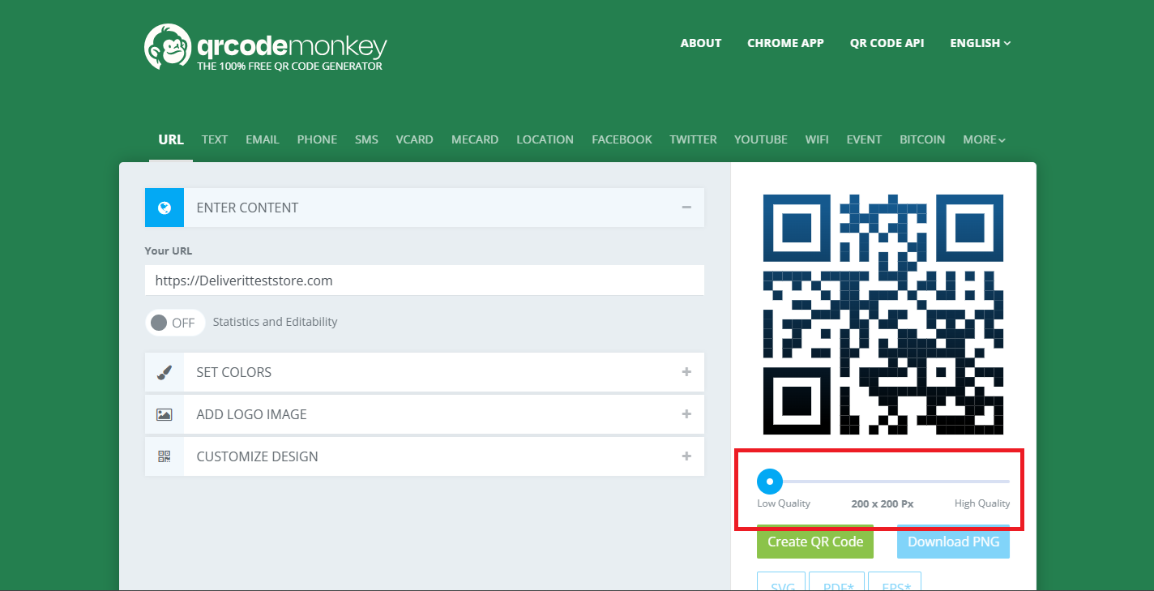The width and height of the screenshot is (1154, 591).
Task: Click the globe icon beside Enter Content
Action: [165, 208]
